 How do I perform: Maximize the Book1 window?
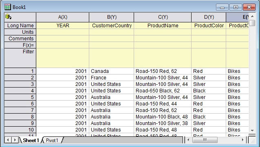tap(236, 7)
